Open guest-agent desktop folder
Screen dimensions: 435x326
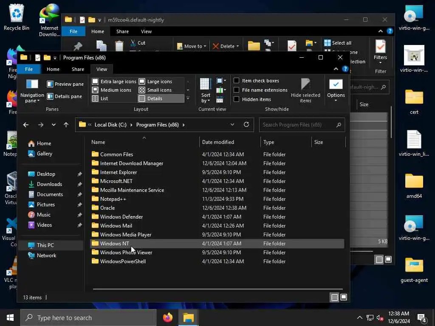[414, 270]
